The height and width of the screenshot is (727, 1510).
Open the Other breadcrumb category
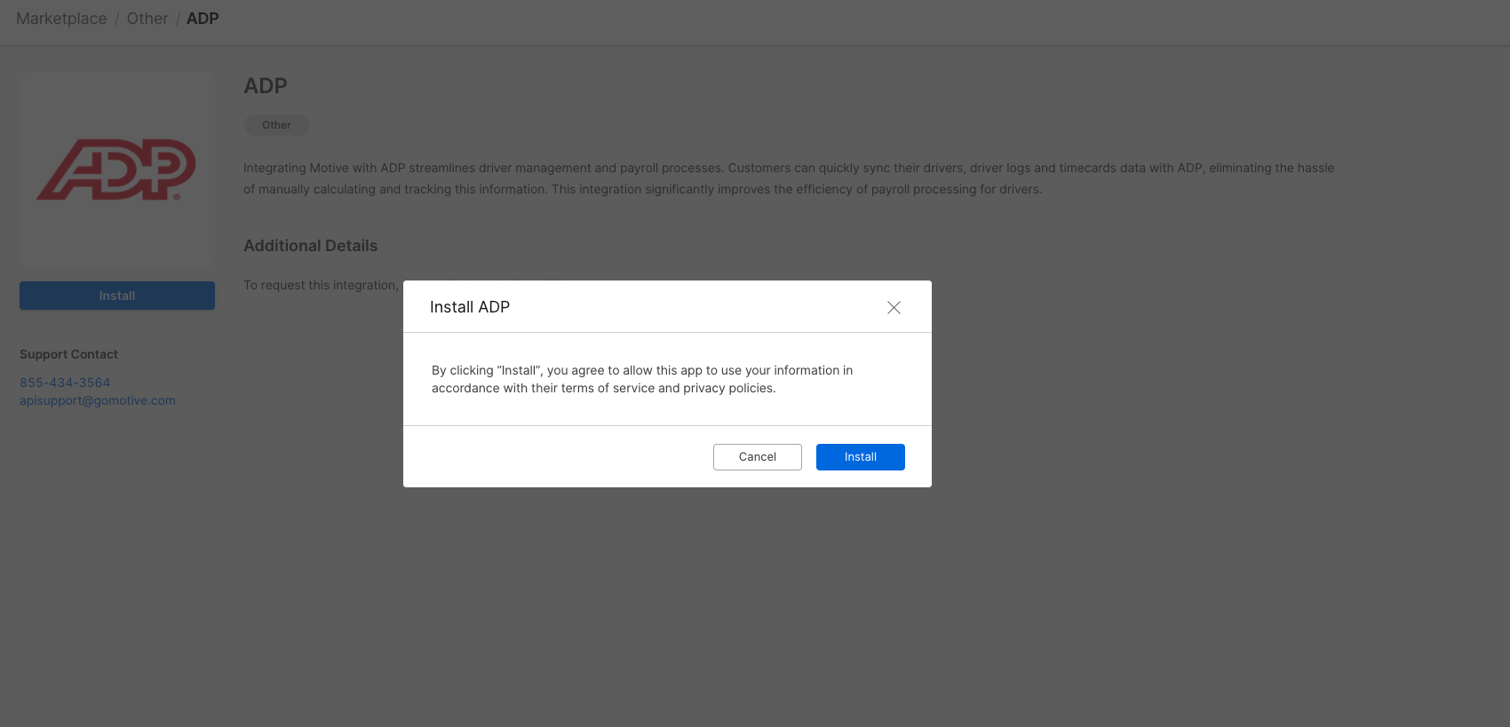tap(147, 19)
